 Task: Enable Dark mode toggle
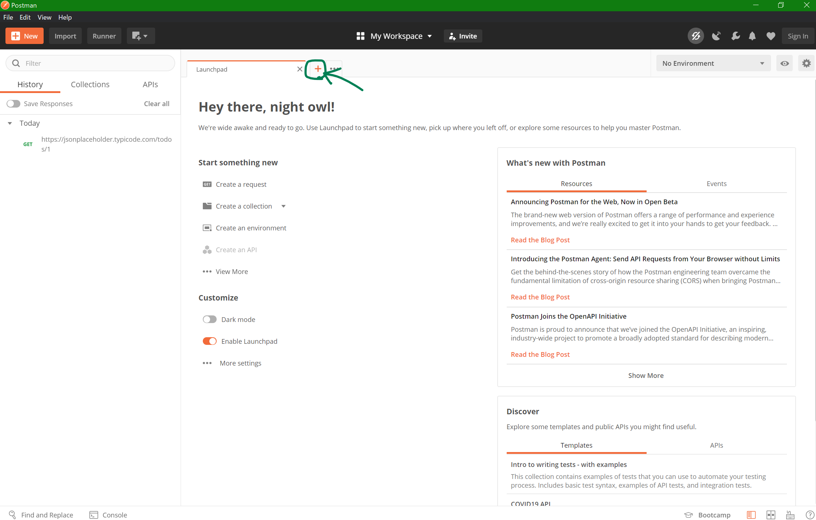[x=209, y=319]
